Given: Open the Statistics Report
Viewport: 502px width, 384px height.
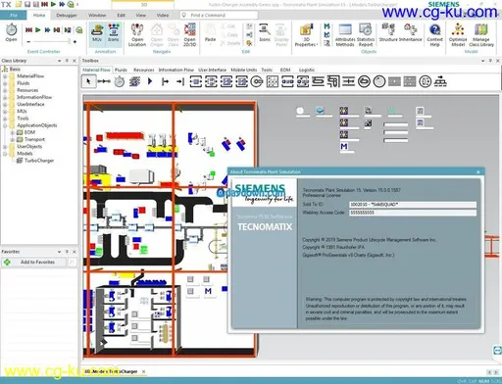Looking at the screenshot, I should click(366, 34).
